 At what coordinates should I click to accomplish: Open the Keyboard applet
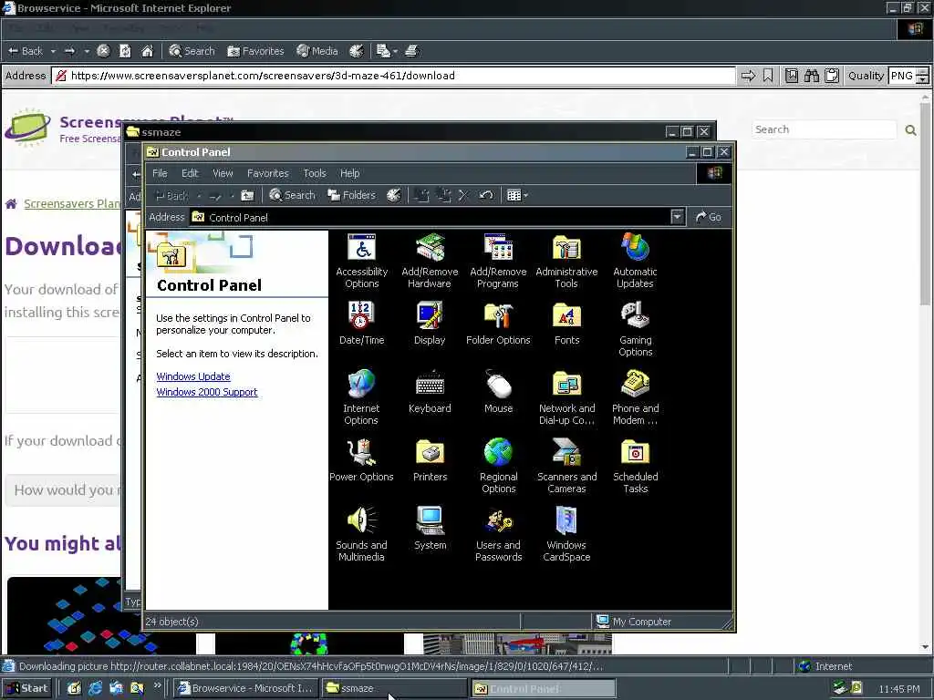(x=430, y=392)
